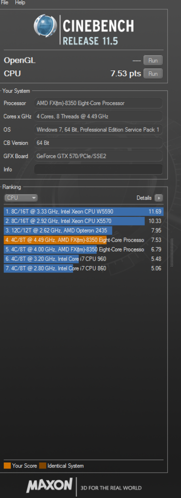Click the MAXON logo
The image size is (181, 498).
coord(49,486)
